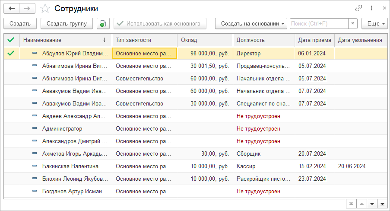Jump to the list's last row arrow

tap(382, 204)
